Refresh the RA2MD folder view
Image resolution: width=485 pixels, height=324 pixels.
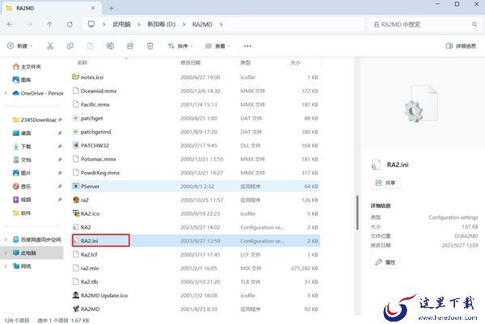click(x=70, y=24)
